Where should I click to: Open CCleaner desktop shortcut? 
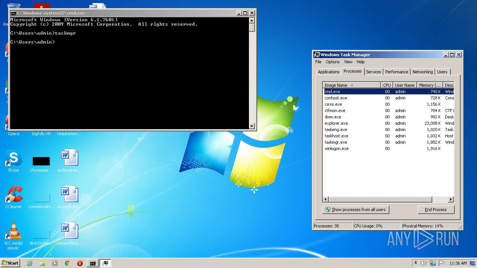pos(13,198)
